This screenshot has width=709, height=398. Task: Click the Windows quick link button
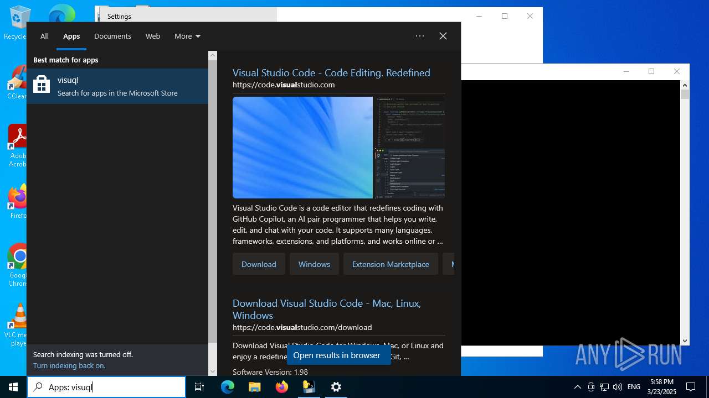coord(314,264)
